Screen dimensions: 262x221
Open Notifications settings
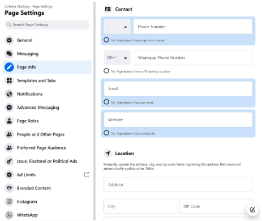tap(47, 94)
